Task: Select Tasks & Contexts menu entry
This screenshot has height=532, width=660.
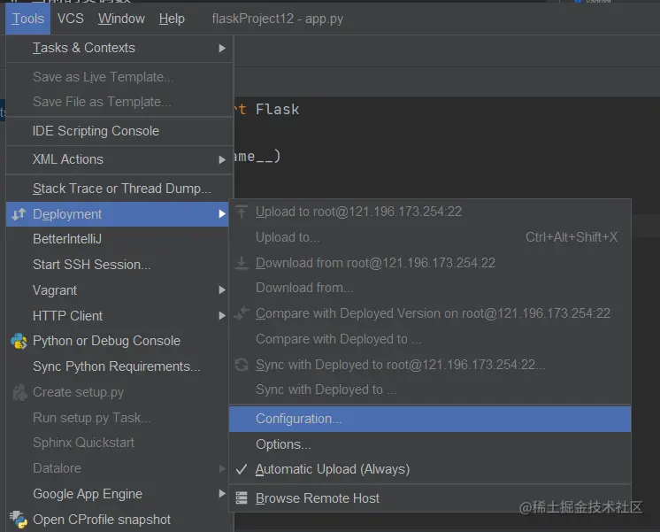Action: pyautogui.click(x=119, y=48)
